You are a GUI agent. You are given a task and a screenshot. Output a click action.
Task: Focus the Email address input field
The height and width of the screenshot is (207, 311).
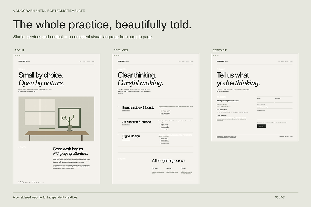(x=284, y=101)
